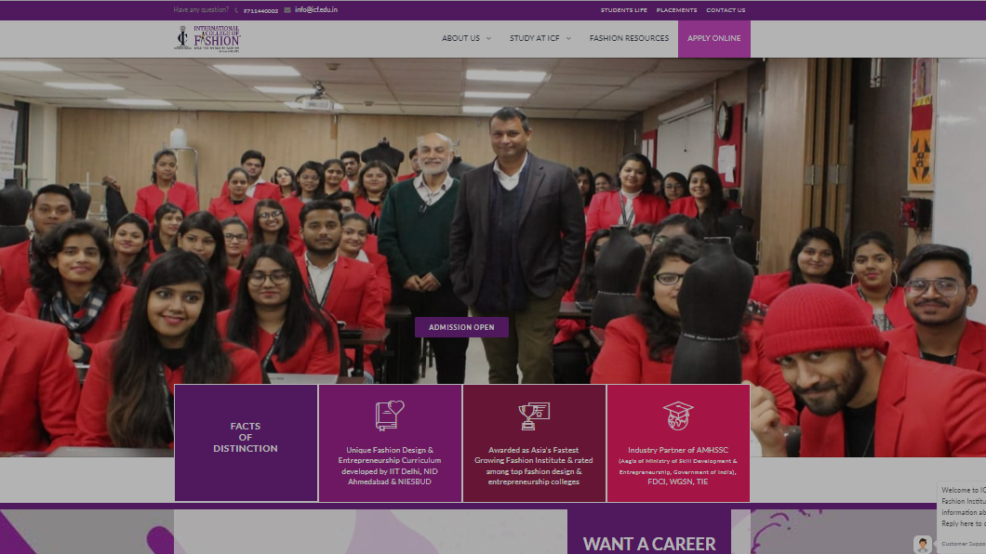Click the book with heart curriculum icon
The image size is (986, 554).
[x=389, y=415]
